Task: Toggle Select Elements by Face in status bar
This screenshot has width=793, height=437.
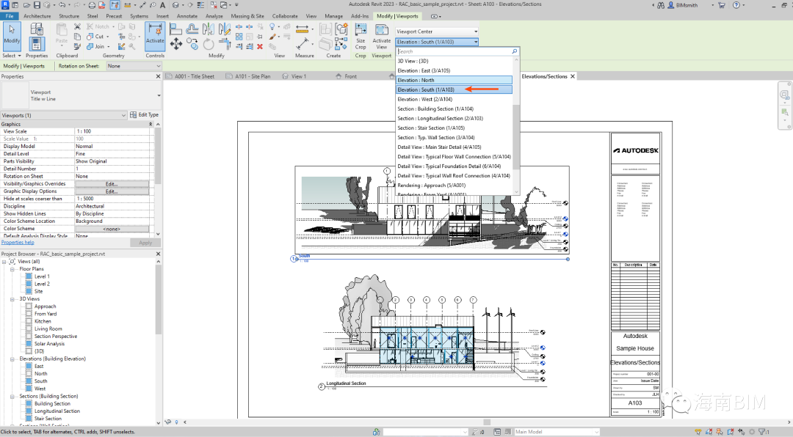Action: (x=731, y=432)
